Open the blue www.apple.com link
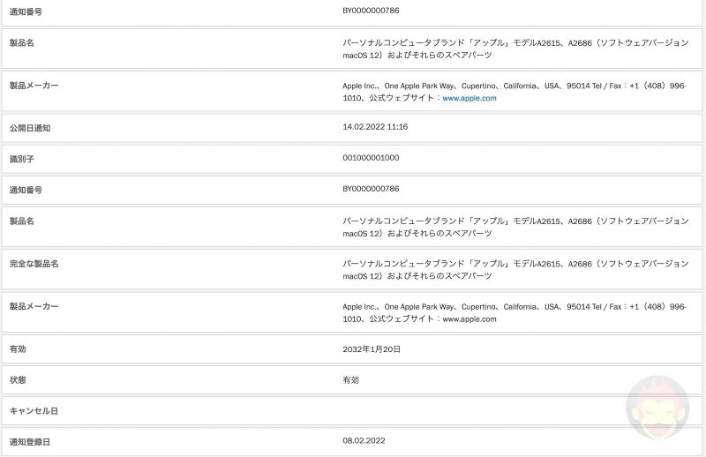The image size is (706, 457). point(469,98)
